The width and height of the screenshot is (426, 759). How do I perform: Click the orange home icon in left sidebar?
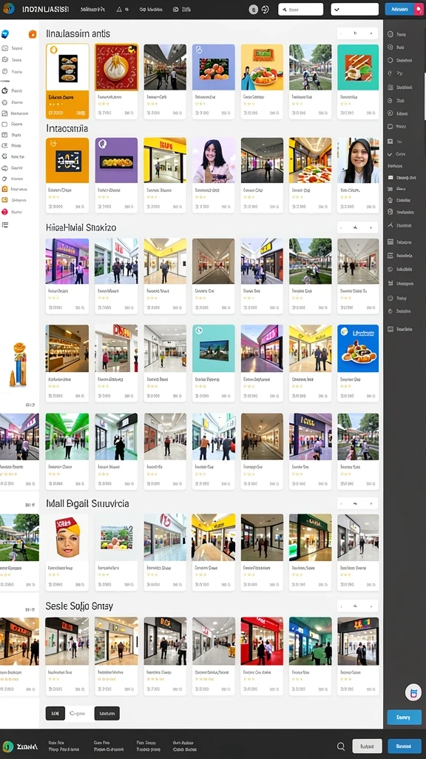pos(33,34)
